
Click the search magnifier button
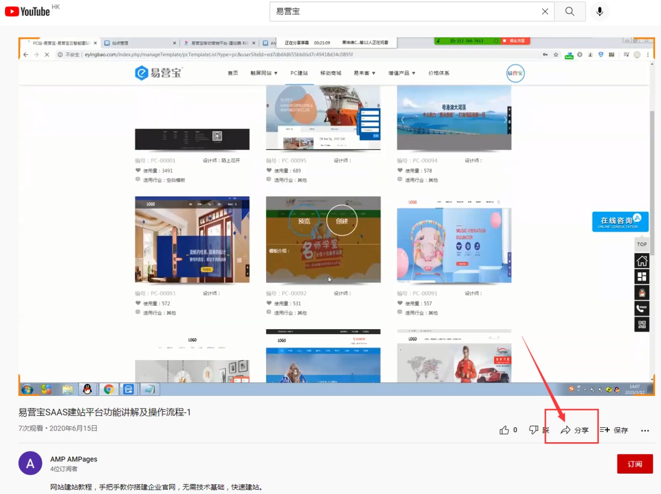[570, 12]
